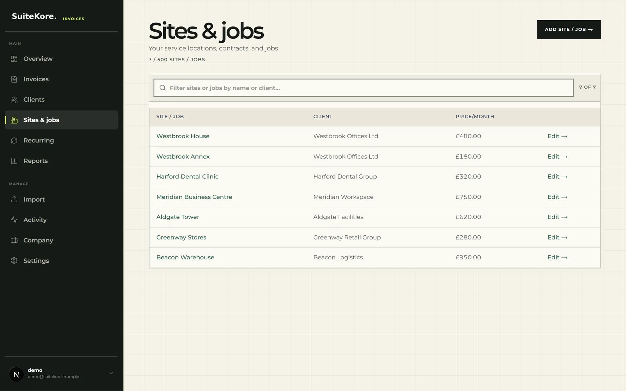Edit the Westbrook Annex row
Screen dimensions: 626x391
557,156
